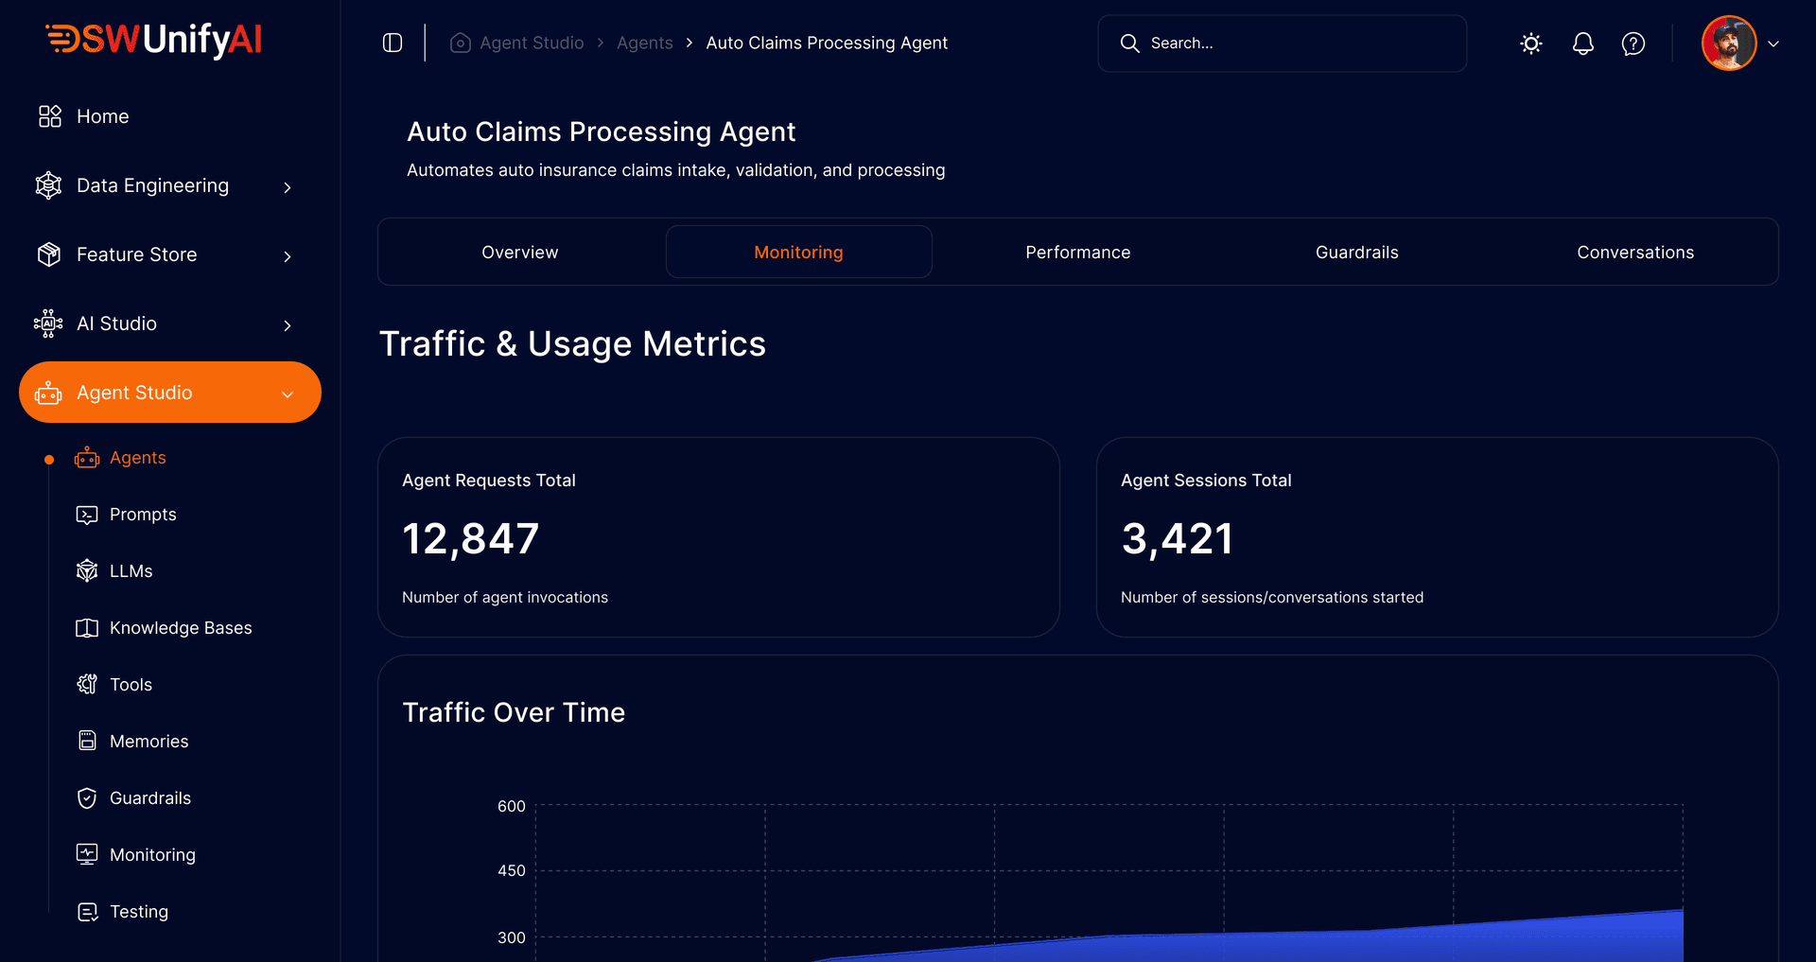Click the help question mark icon

pyautogui.click(x=1633, y=44)
